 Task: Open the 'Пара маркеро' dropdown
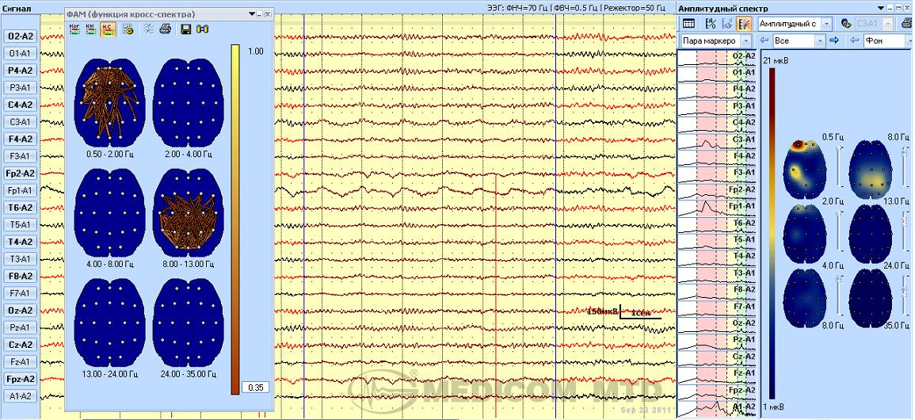[746, 40]
